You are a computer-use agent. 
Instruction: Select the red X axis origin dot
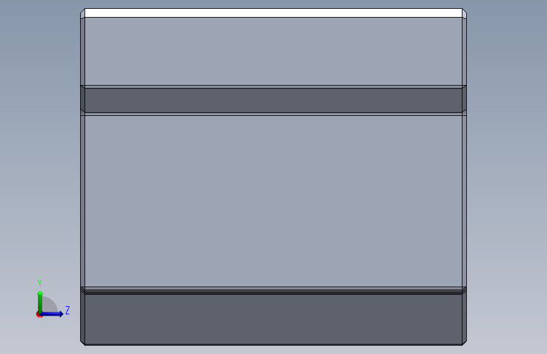point(38,314)
